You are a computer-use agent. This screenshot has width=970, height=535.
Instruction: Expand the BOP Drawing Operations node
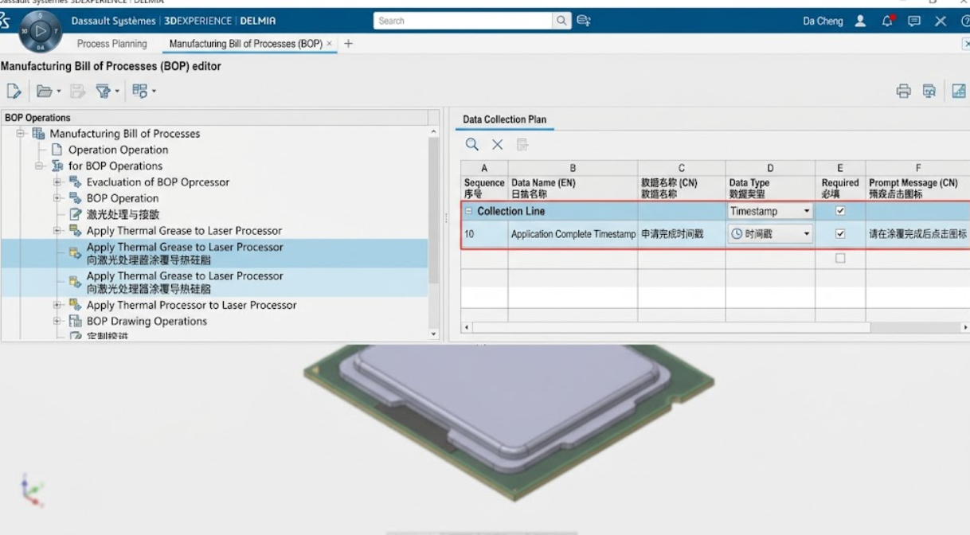pos(57,321)
